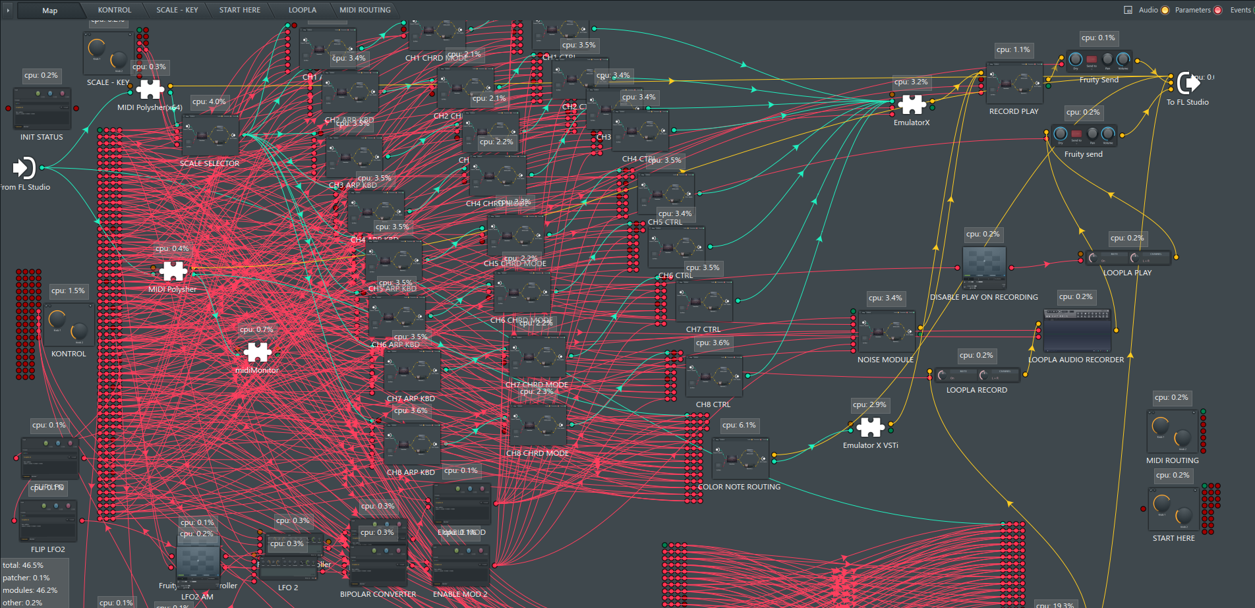Viewport: 1255px width, 608px height.
Task: Switch to the KONTROL tab
Action: (x=114, y=10)
